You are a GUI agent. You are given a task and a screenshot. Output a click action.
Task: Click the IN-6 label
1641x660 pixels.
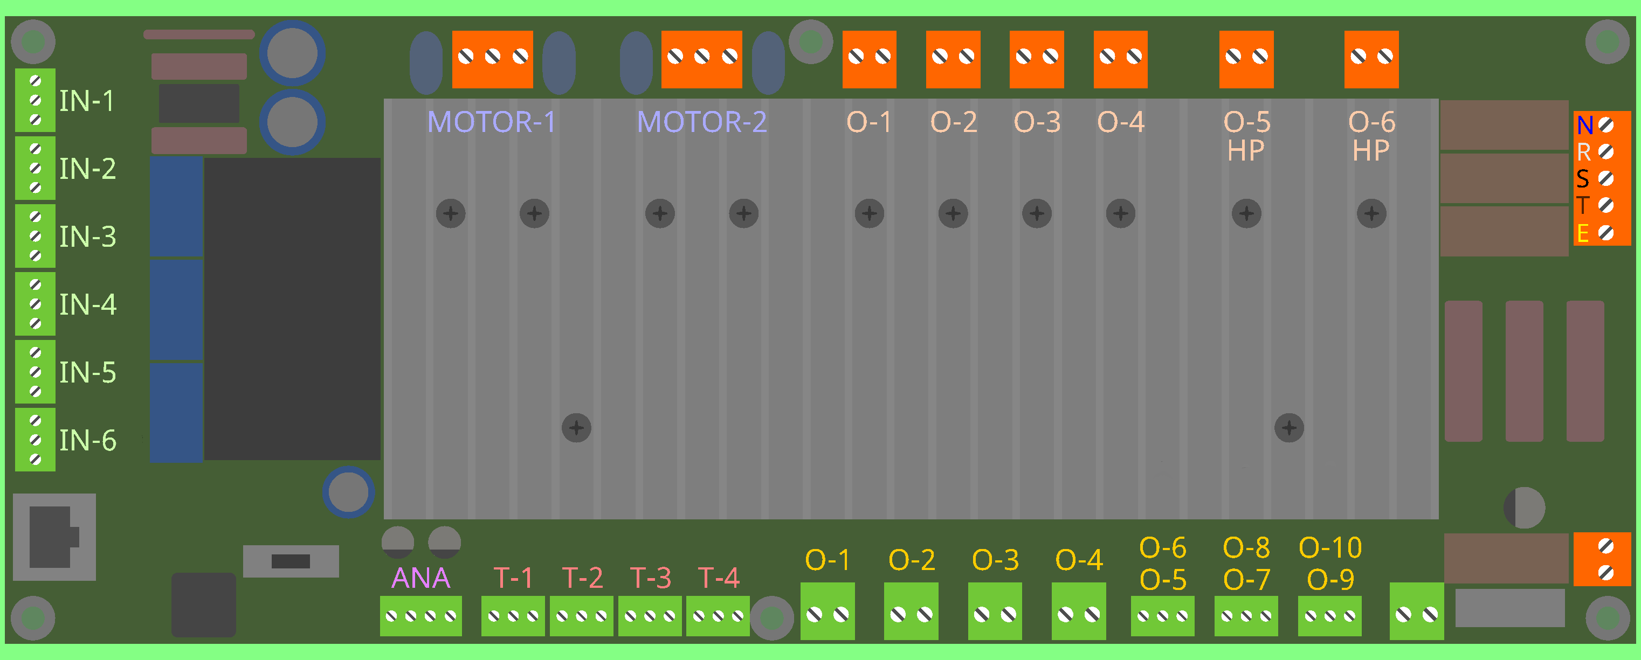[x=88, y=440]
